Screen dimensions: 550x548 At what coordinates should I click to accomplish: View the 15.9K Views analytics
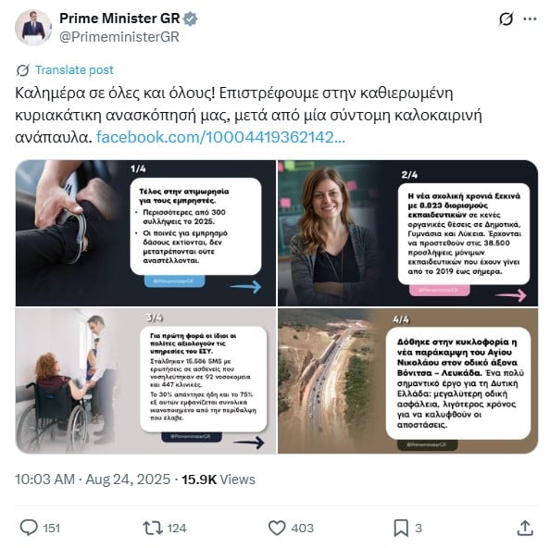[219, 479]
